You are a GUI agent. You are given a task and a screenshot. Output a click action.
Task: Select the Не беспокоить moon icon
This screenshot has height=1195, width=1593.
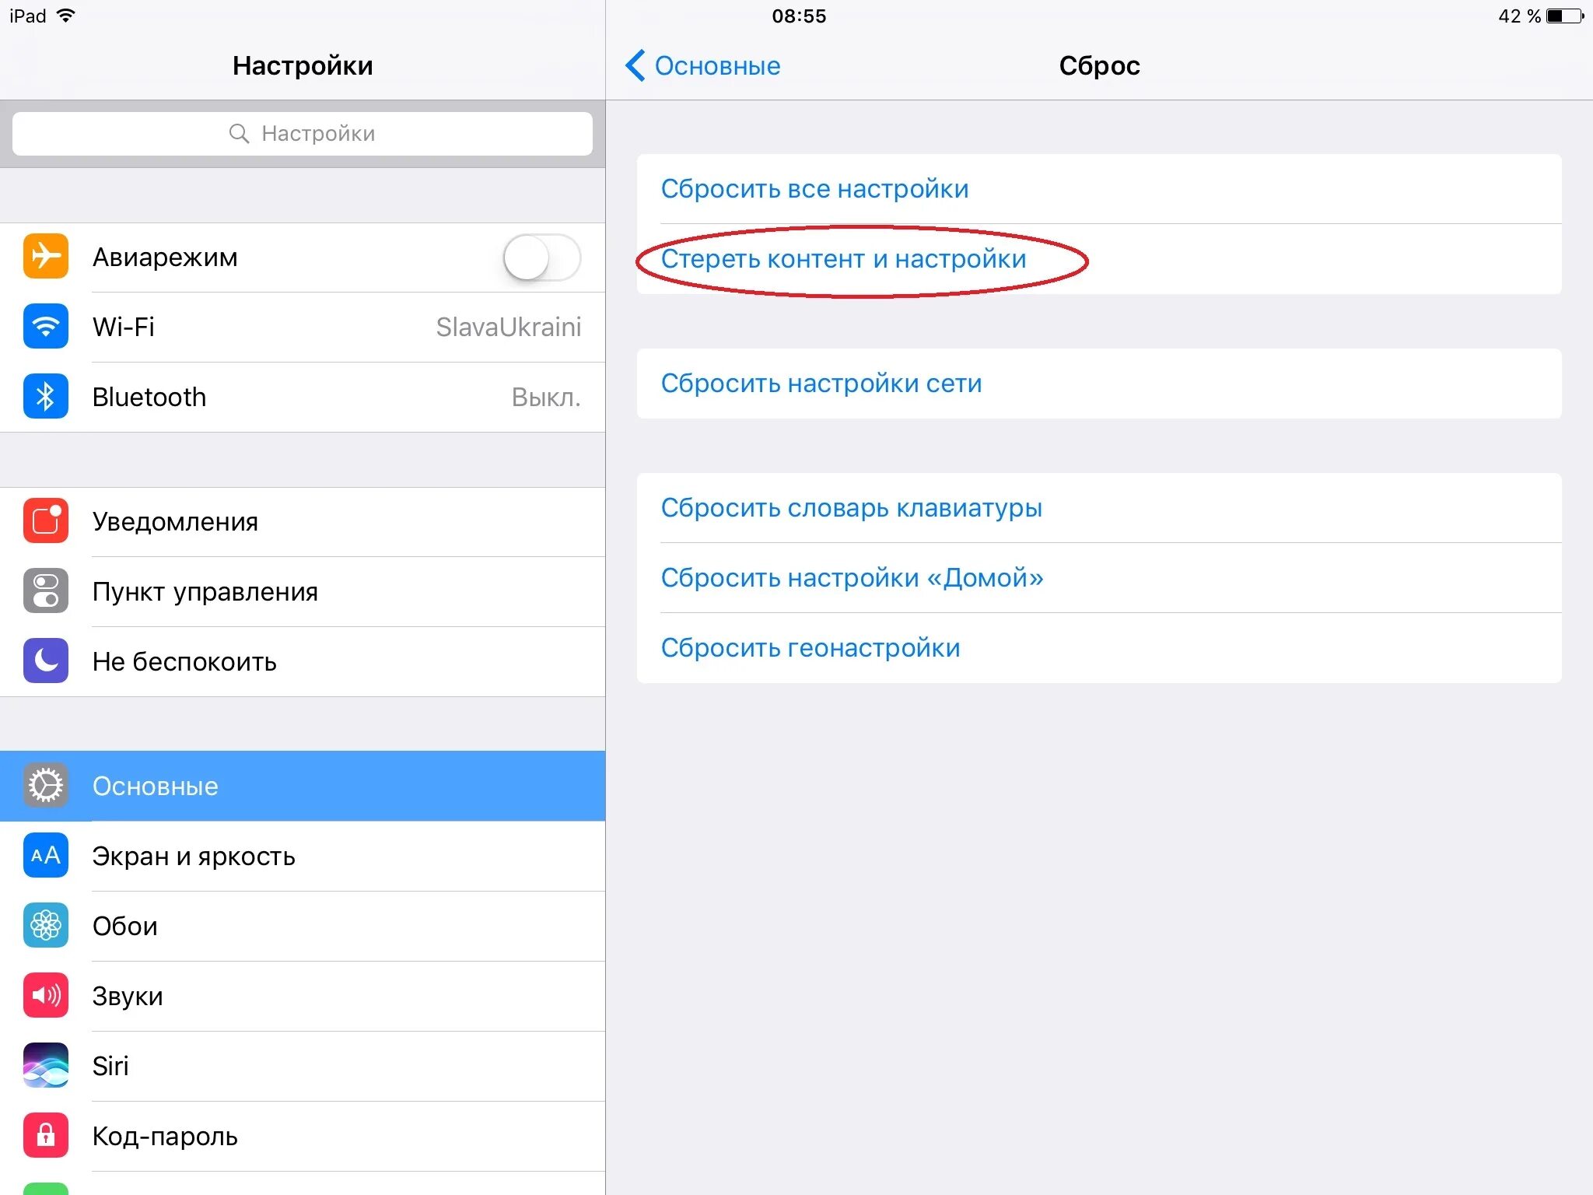[x=46, y=661]
